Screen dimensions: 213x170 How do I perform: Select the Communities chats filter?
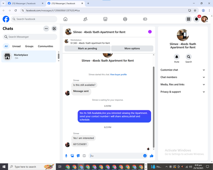click(46, 46)
